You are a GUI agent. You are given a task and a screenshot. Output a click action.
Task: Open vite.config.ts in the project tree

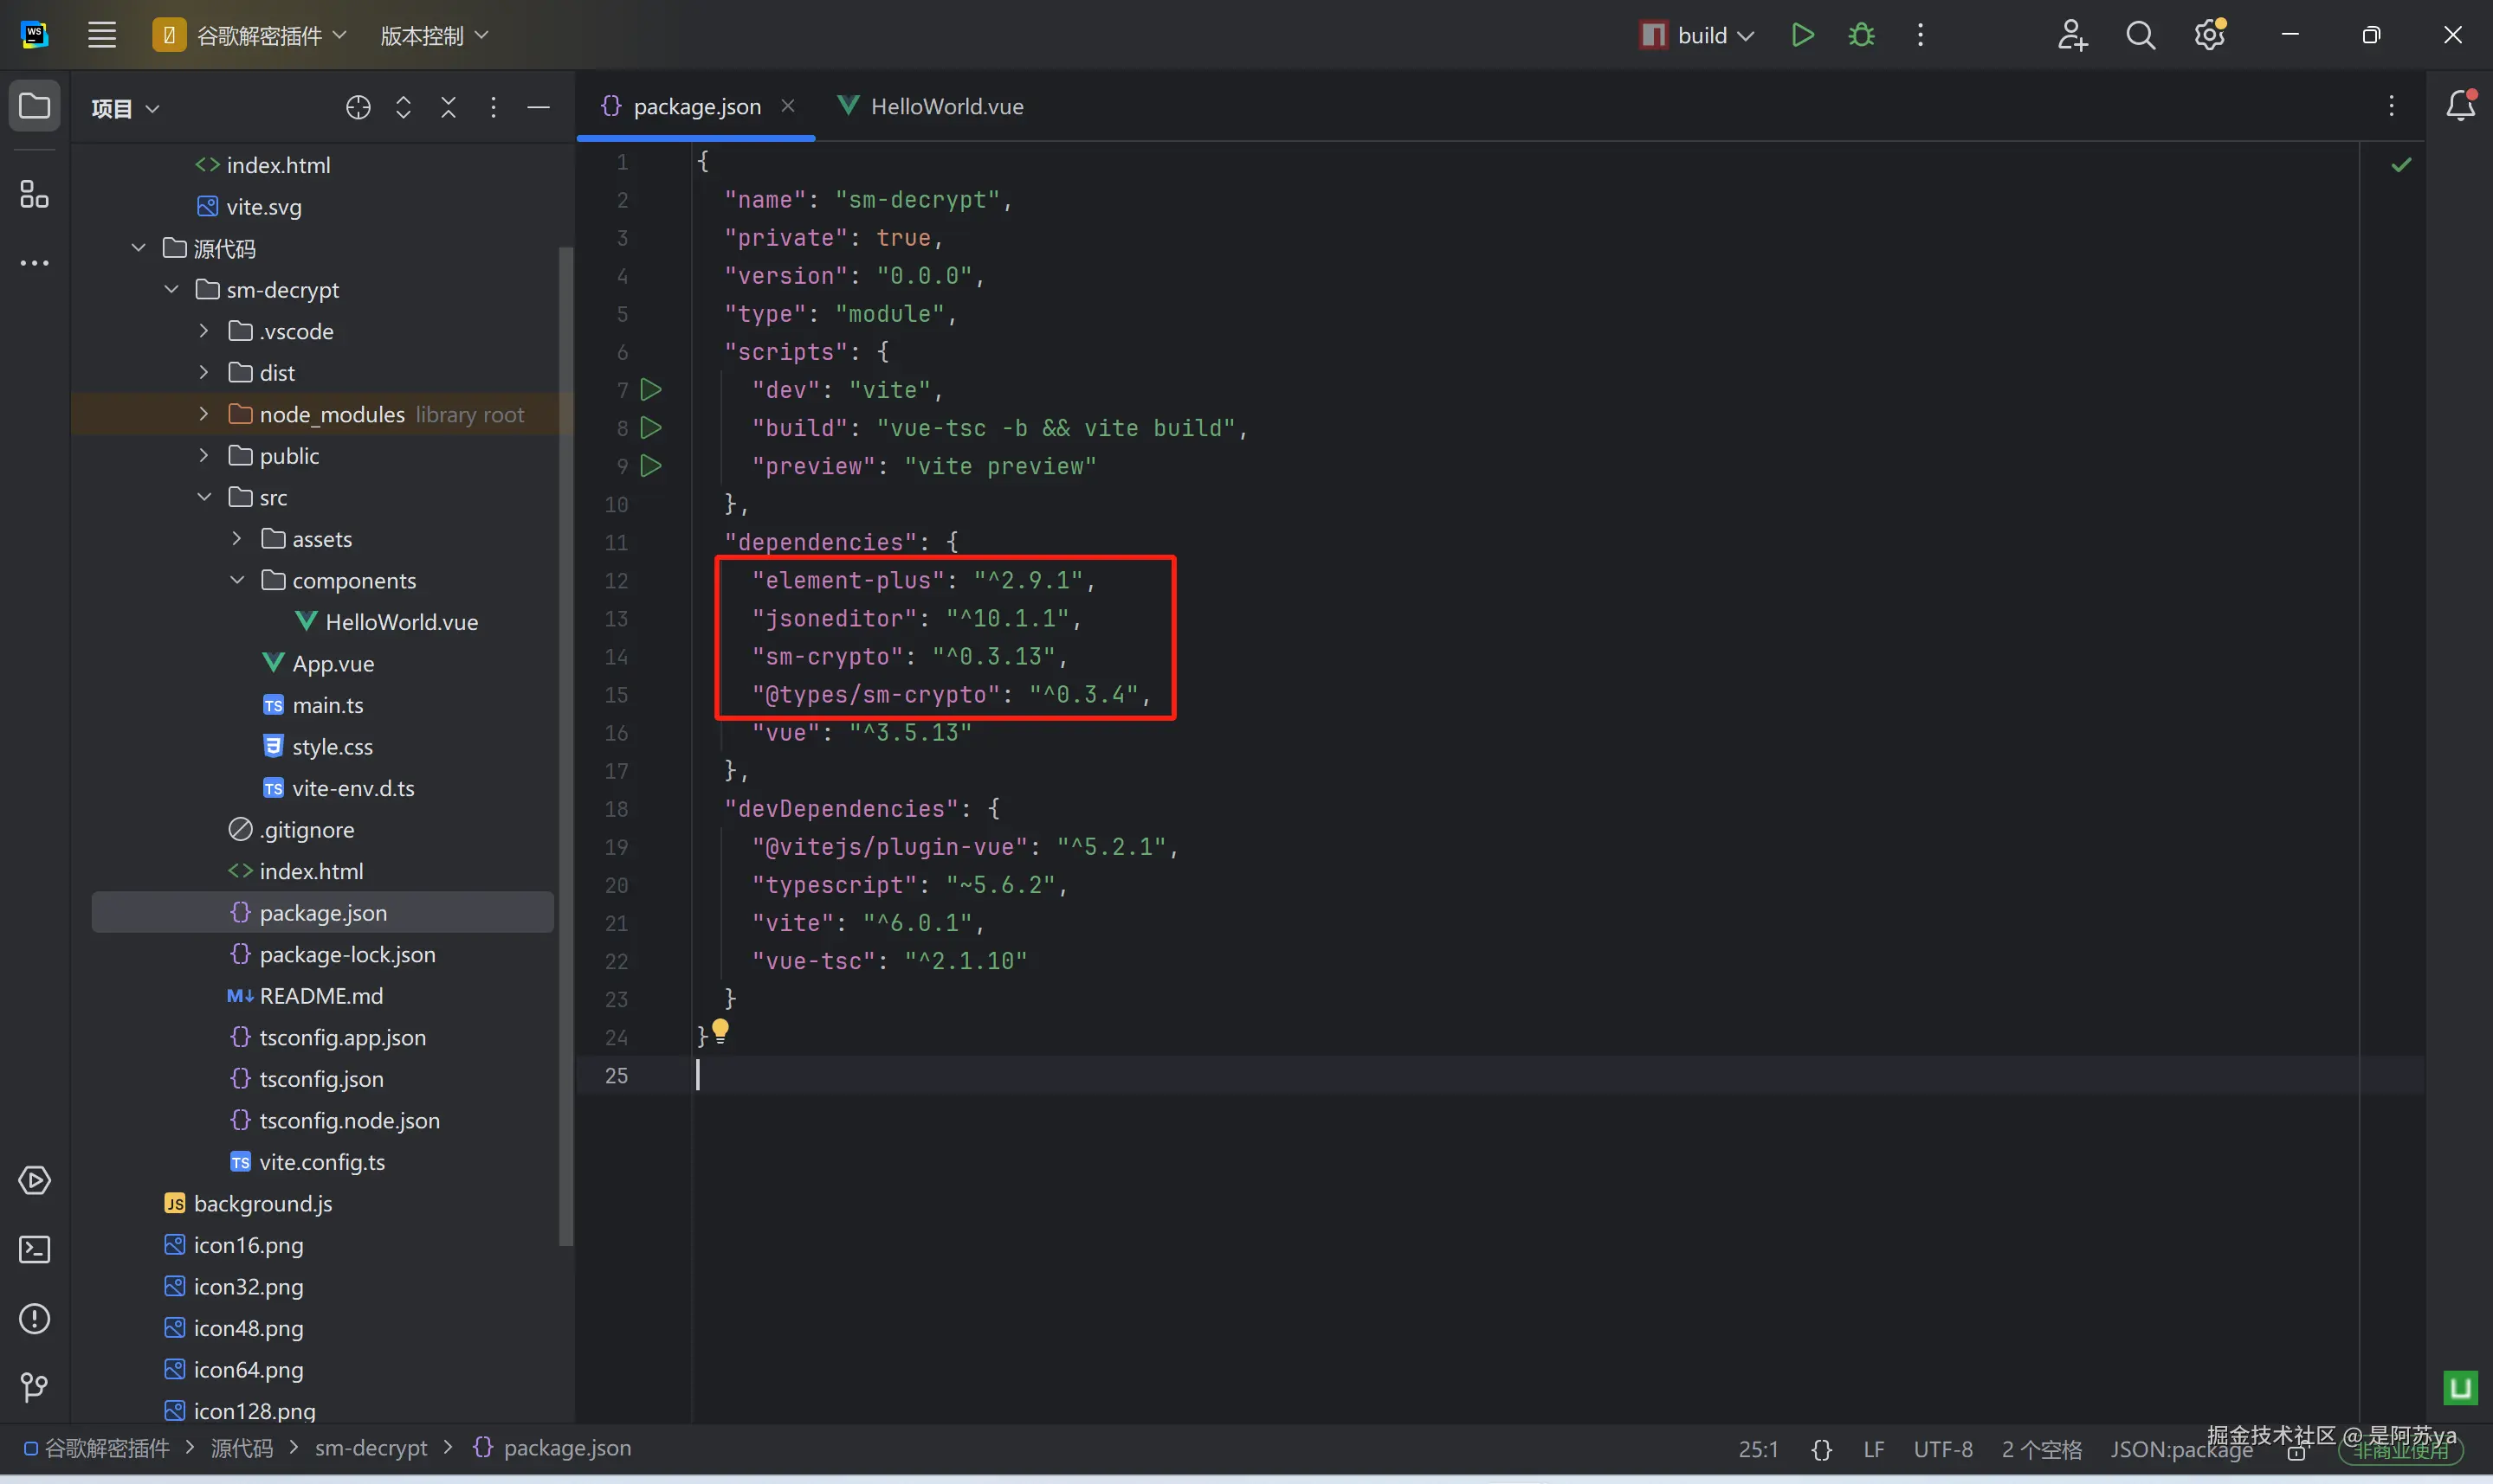pyautogui.click(x=321, y=1162)
